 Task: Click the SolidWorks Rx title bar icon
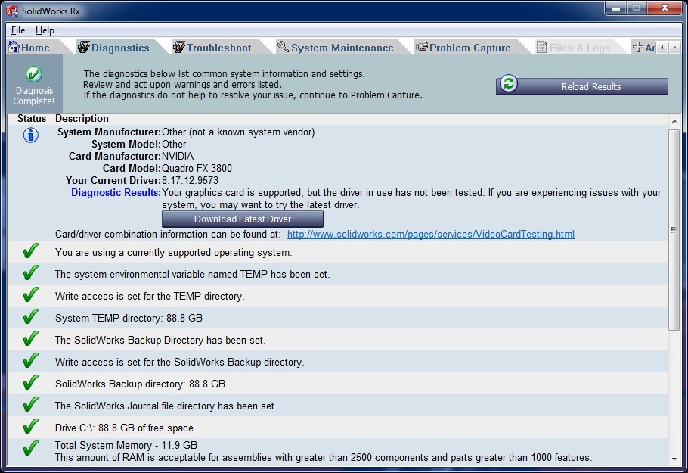pyautogui.click(x=12, y=11)
